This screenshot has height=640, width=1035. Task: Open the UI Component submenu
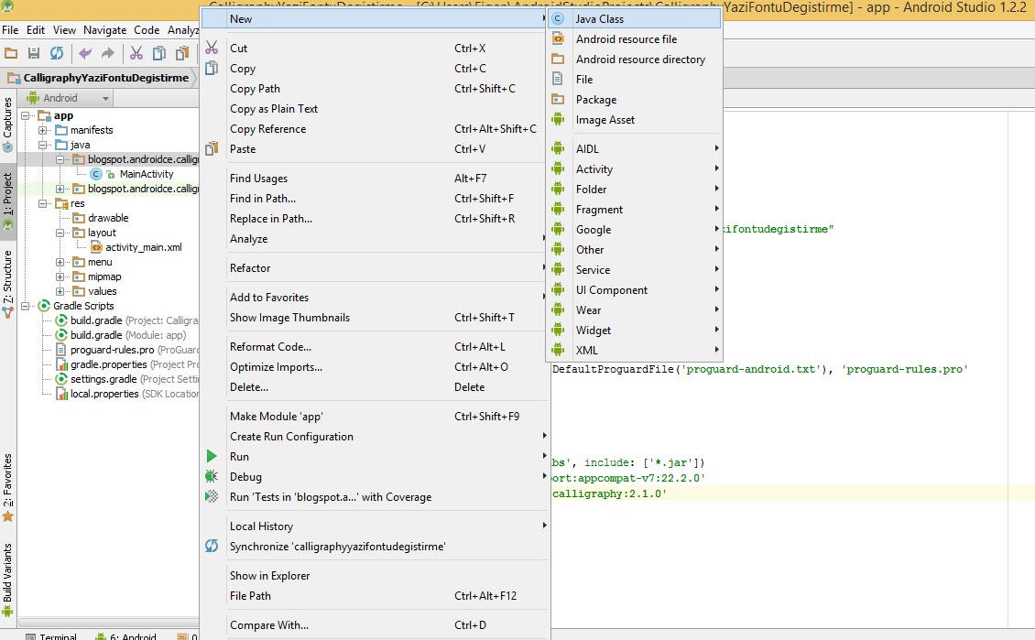click(635, 289)
